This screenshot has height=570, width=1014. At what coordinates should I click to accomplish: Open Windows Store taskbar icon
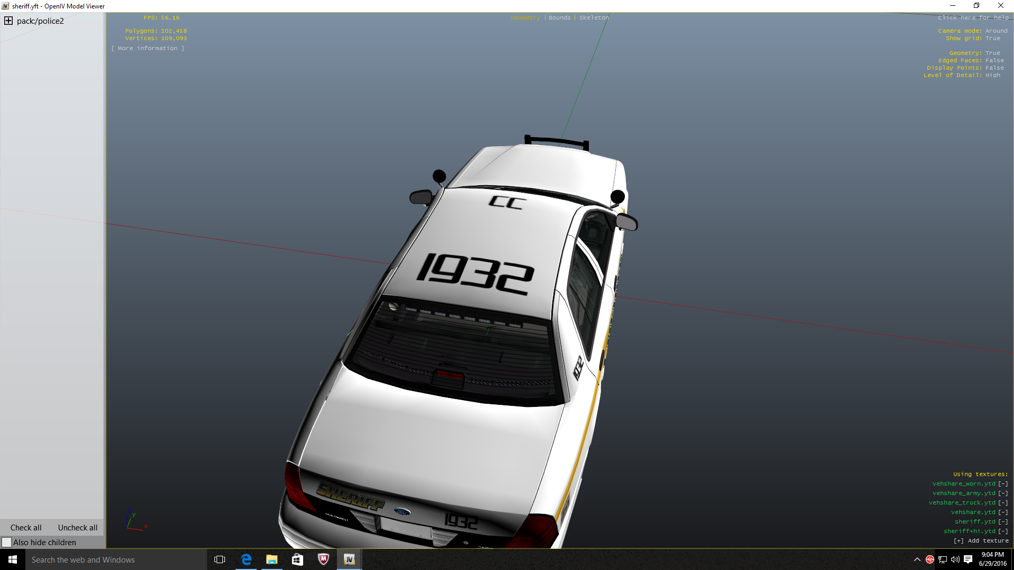click(x=297, y=559)
